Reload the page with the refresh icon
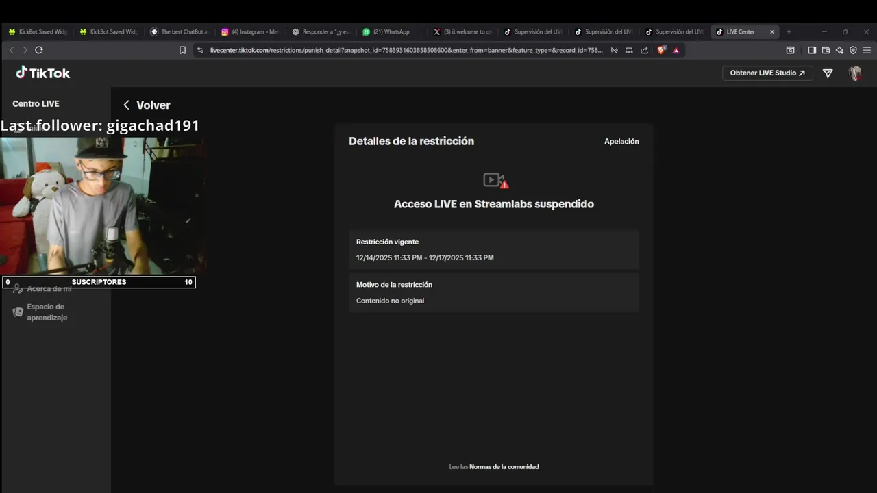Image resolution: width=877 pixels, height=493 pixels. coord(39,50)
